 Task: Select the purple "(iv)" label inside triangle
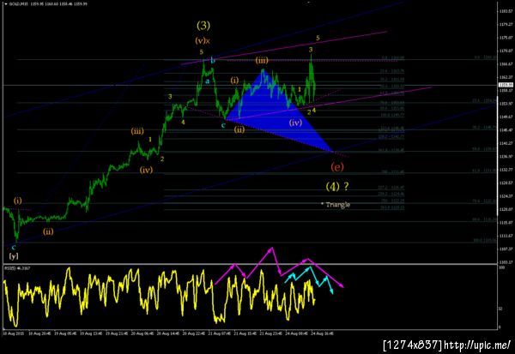click(x=295, y=123)
